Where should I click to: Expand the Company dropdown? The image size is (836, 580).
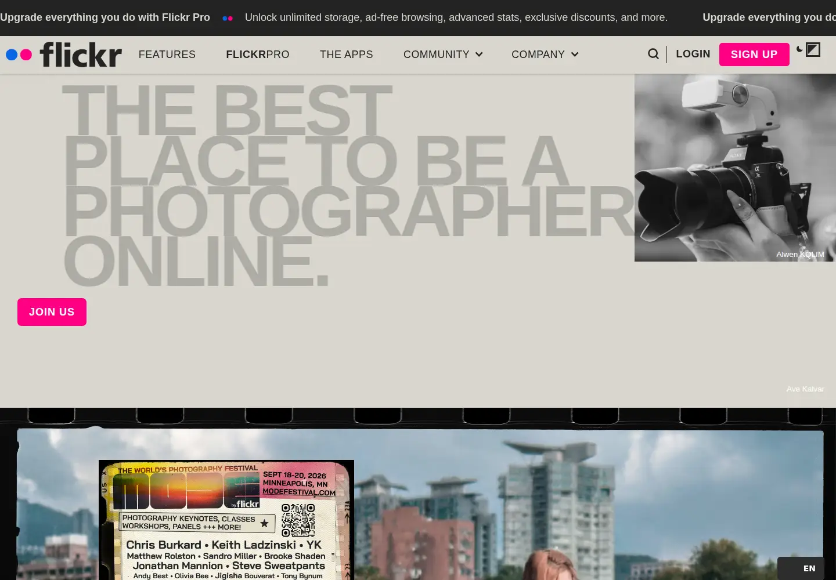click(545, 55)
